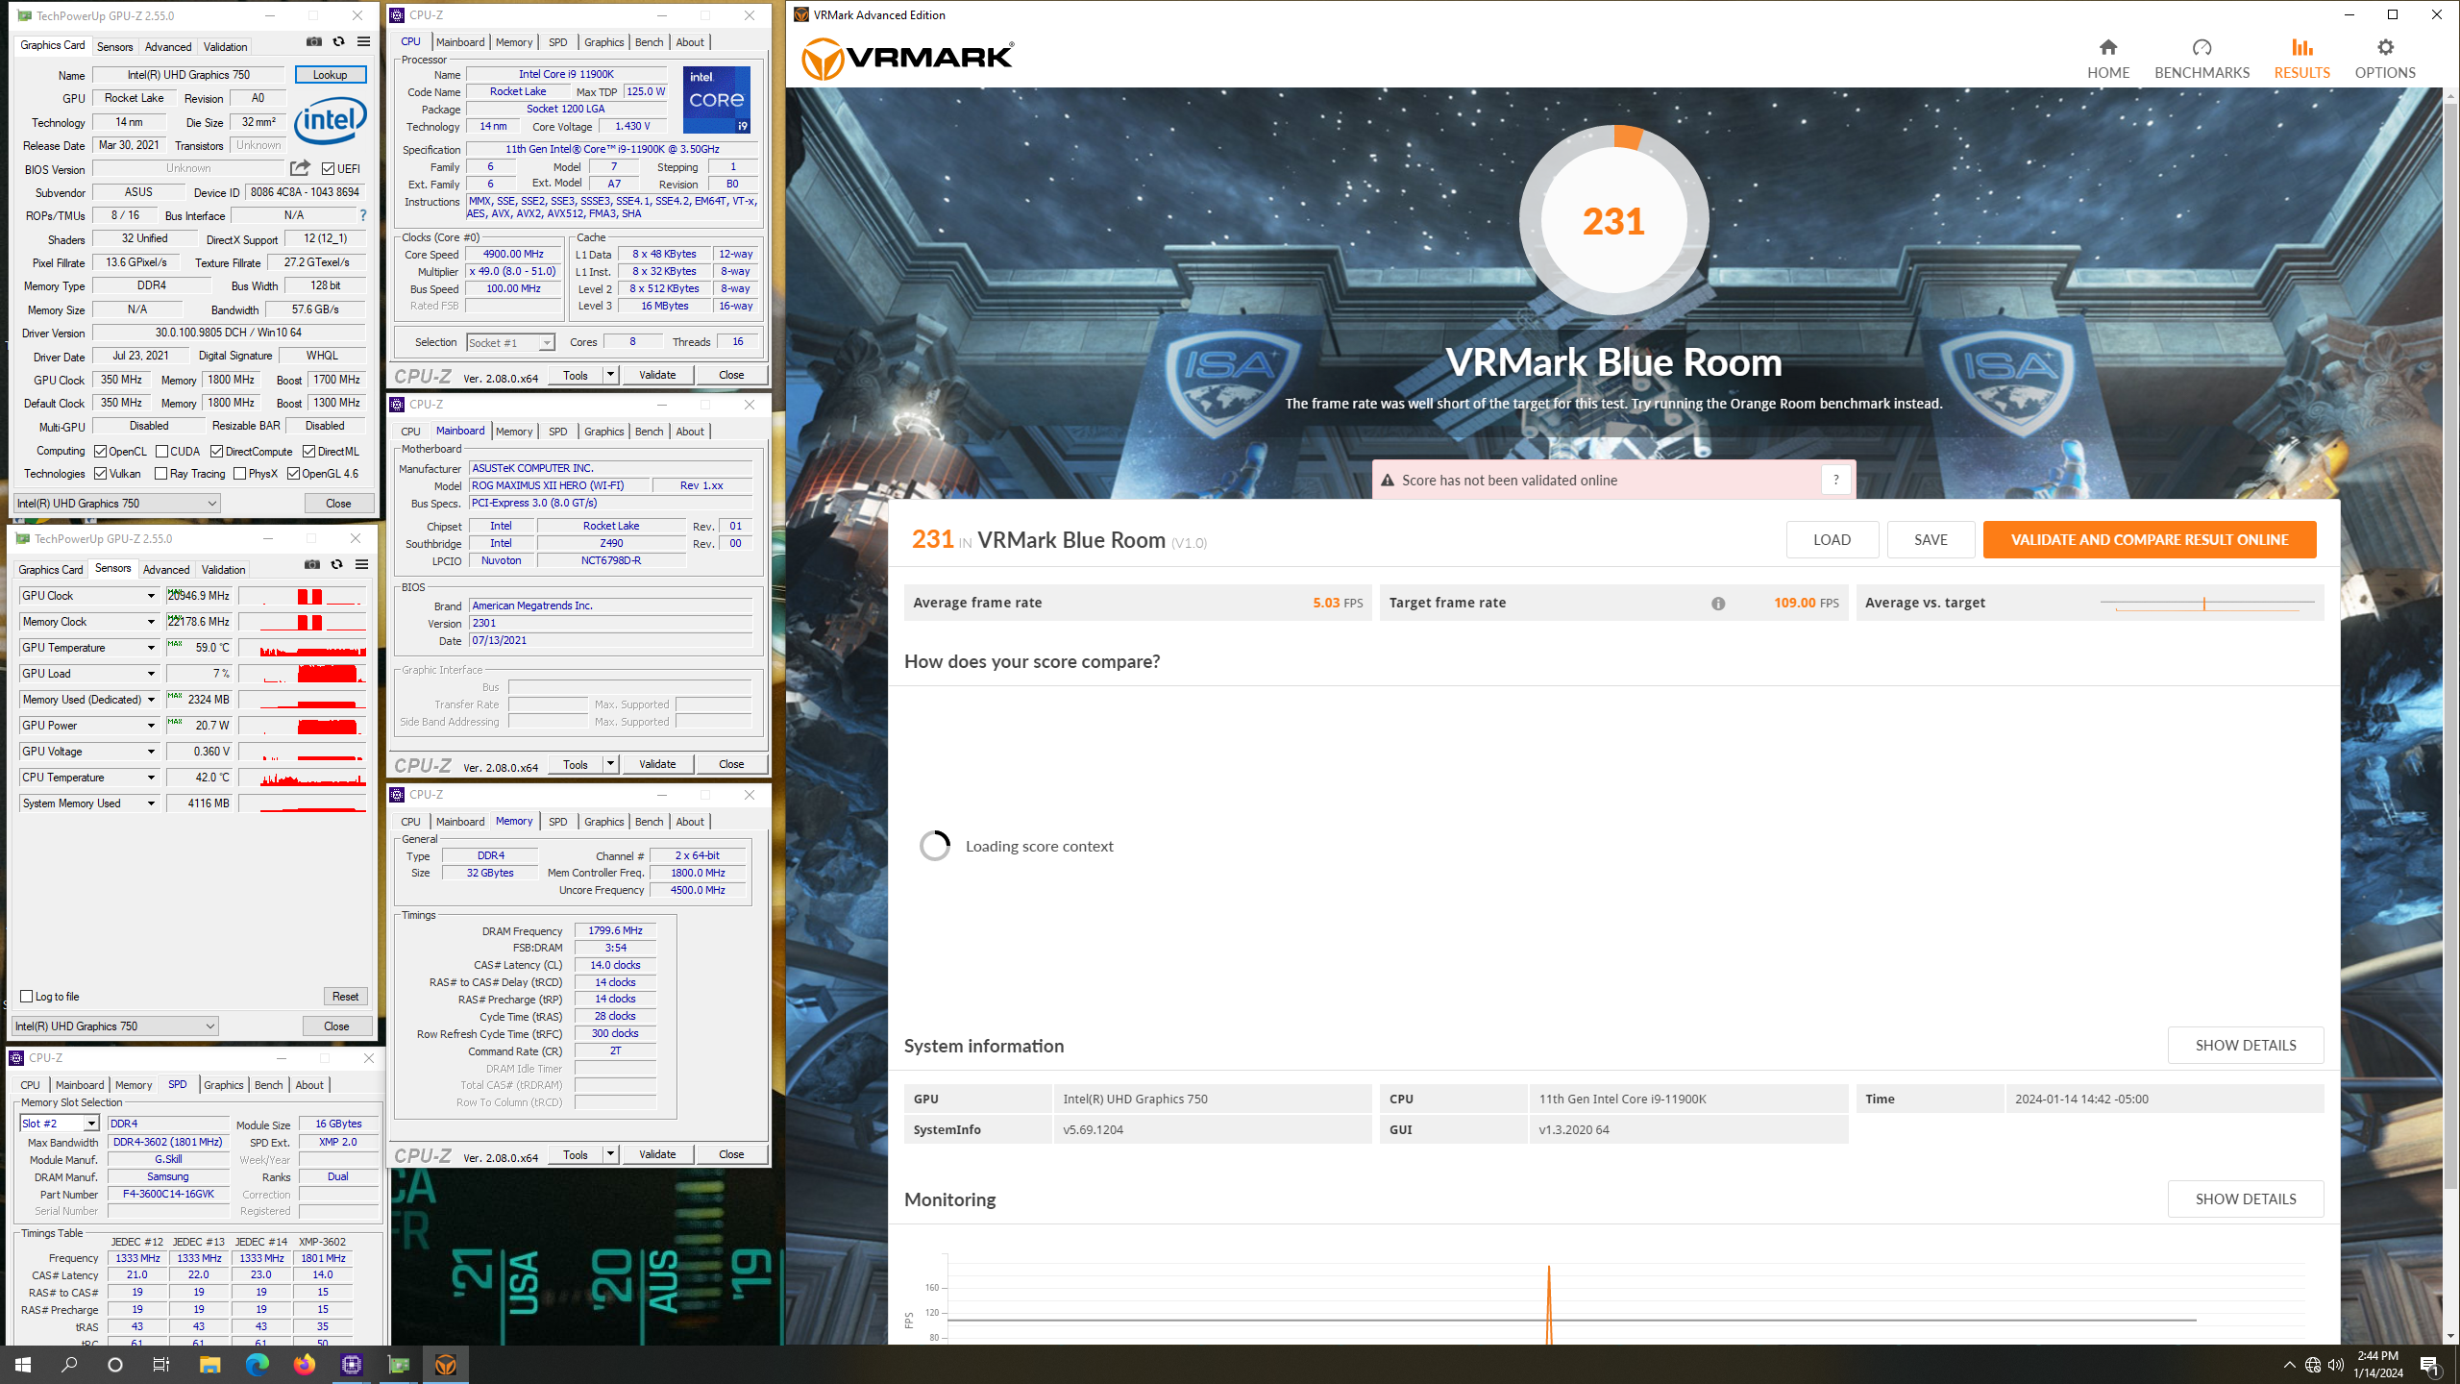The width and height of the screenshot is (2460, 1384).
Task: Open Memory Clock sensor dropdown
Action: [x=151, y=622]
